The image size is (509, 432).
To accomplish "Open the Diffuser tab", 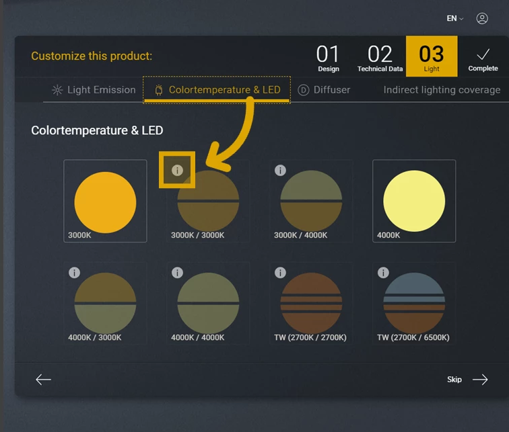I will pyautogui.click(x=324, y=90).
